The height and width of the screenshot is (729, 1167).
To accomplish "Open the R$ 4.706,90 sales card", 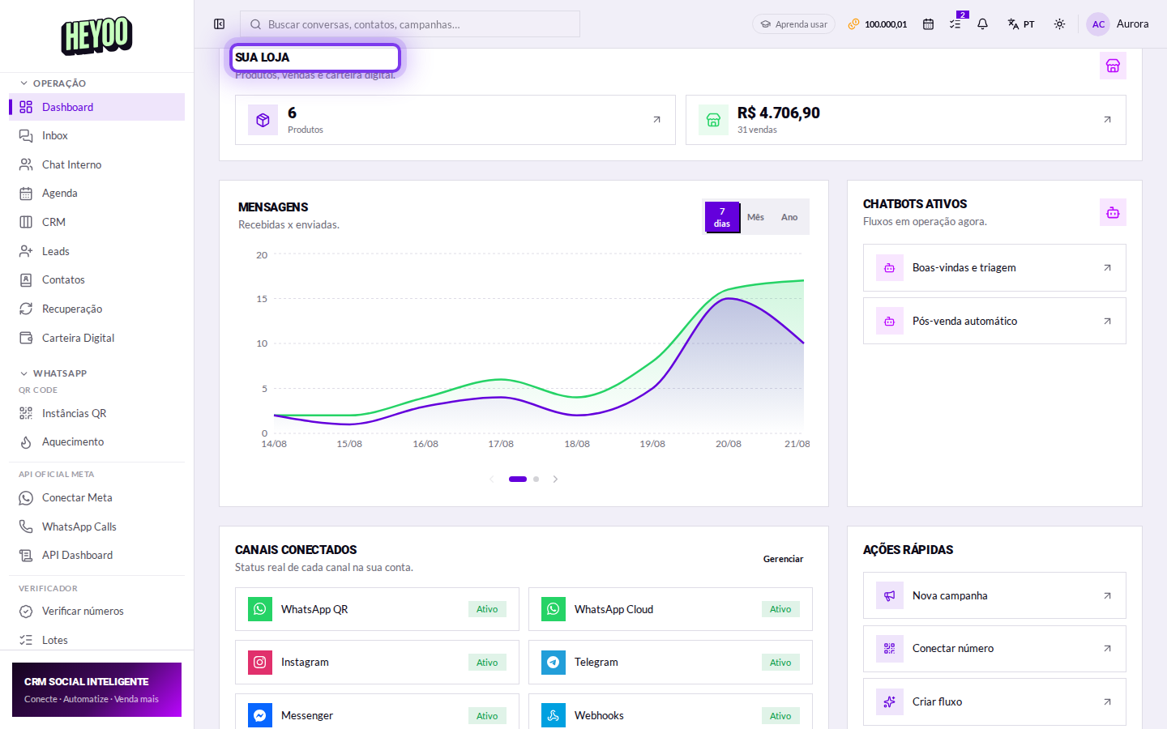I will click(906, 120).
